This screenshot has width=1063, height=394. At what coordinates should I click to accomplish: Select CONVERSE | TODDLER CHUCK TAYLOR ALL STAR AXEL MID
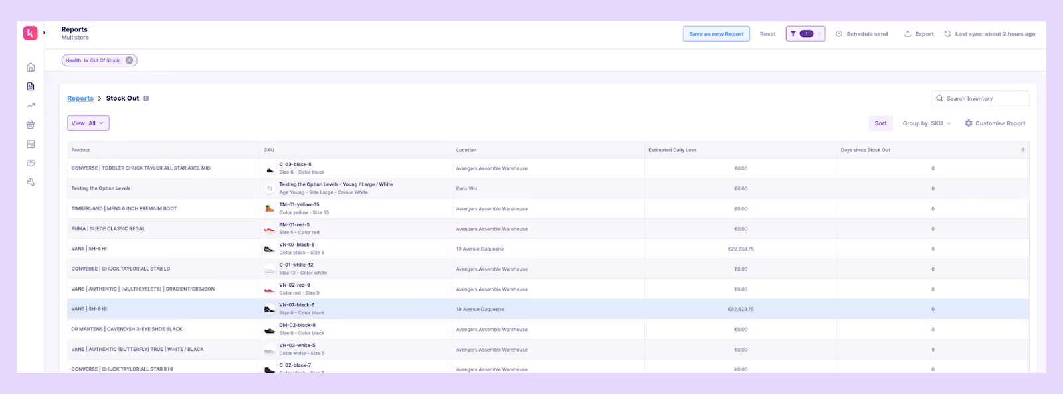141,168
